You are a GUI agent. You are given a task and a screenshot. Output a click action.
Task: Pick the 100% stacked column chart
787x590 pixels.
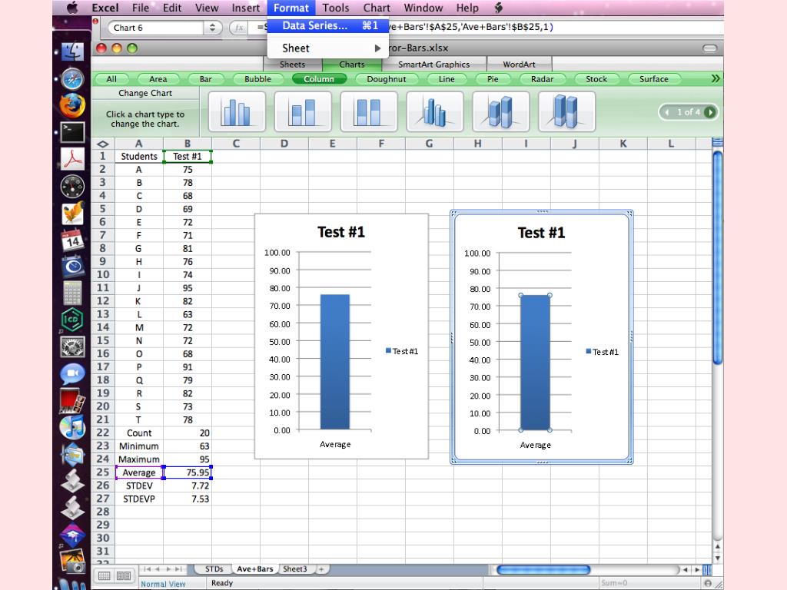click(369, 112)
